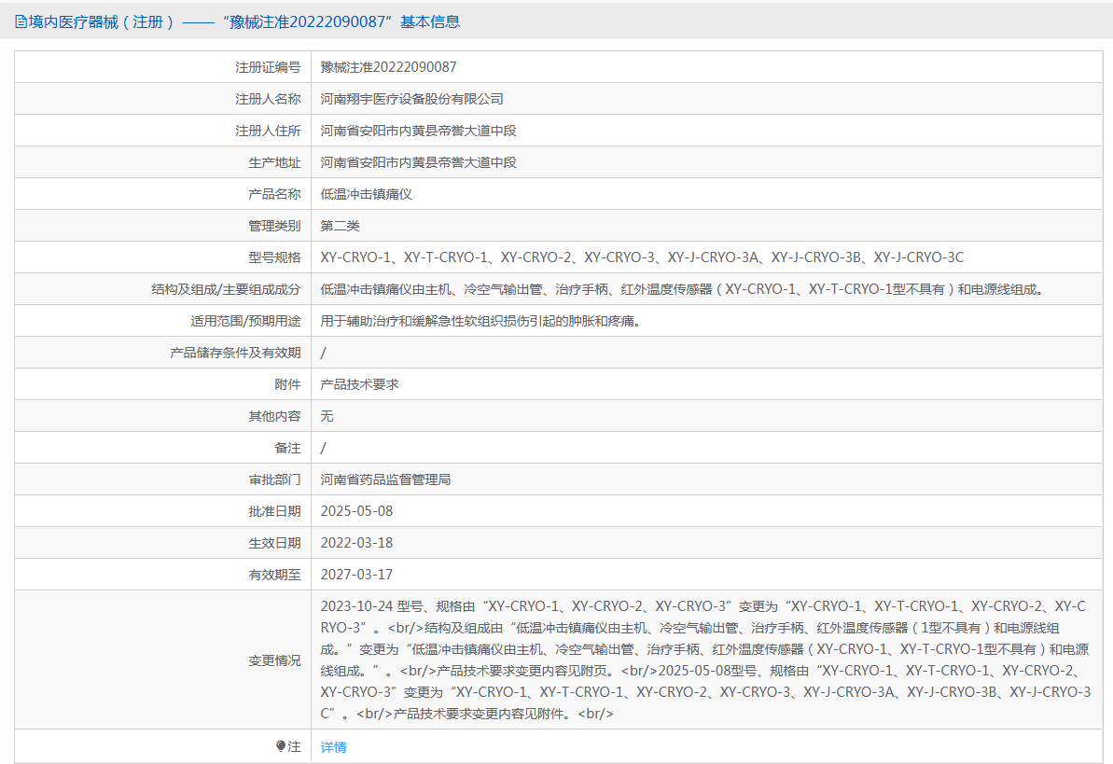Click the 生产地址 label
The height and width of the screenshot is (764, 1113).
tap(274, 162)
